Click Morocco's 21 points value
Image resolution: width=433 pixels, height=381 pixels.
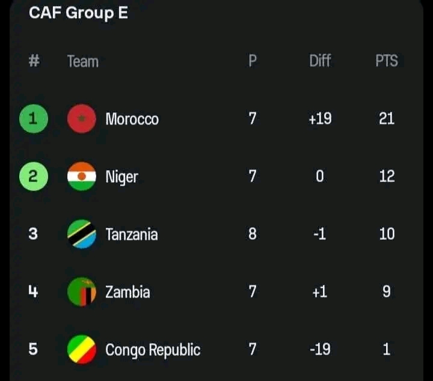click(x=387, y=118)
